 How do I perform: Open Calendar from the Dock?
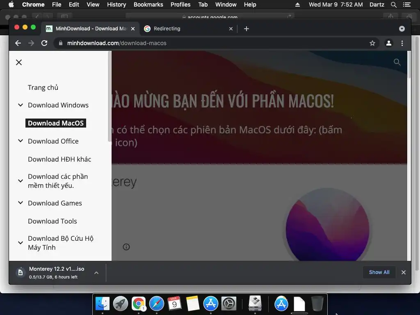pos(174,304)
